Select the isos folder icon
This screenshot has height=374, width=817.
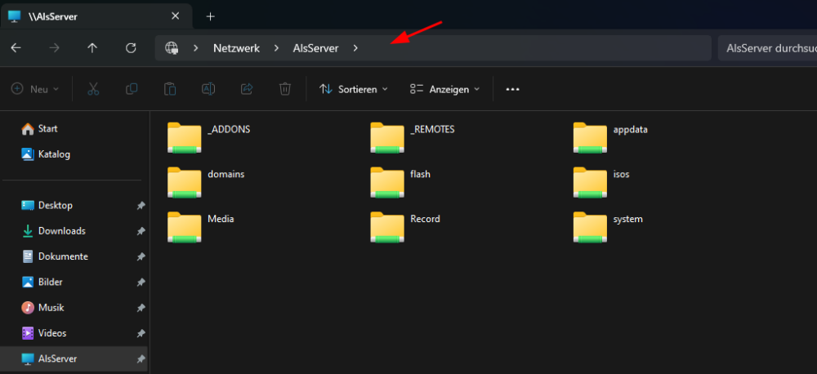click(x=591, y=182)
